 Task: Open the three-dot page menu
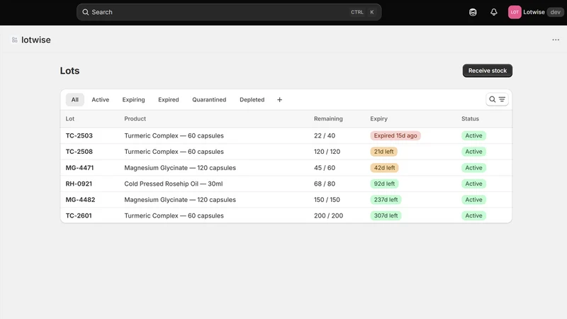(x=556, y=40)
